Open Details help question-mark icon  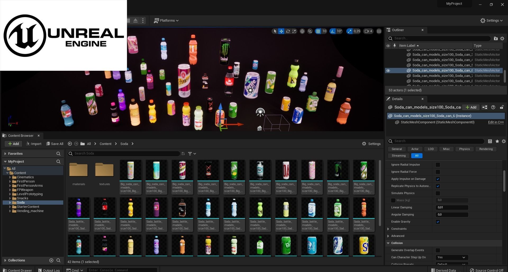coord(493,107)
